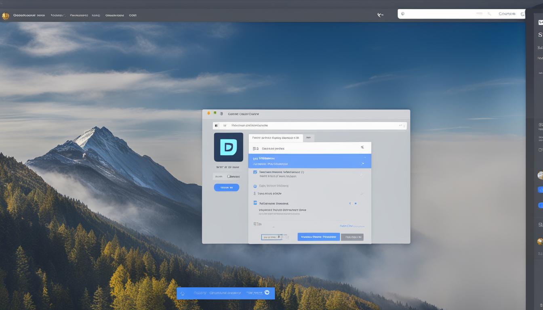Expand the second list row with its chevron
Image resolution: width=543 pixels, height=310 pixels.
(361, 175)
